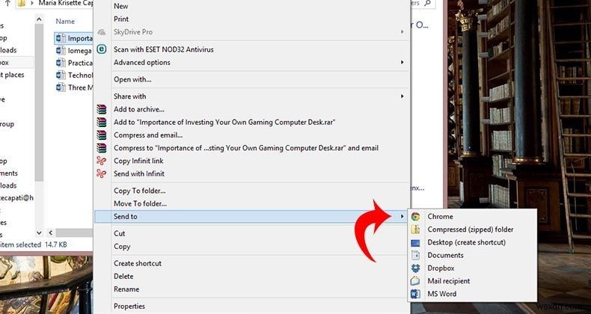The height and width of the screenshot is (314, 591).
Task: Select the Word file icon for Practica
Action: pyautogui.click(x=61, y=63)
